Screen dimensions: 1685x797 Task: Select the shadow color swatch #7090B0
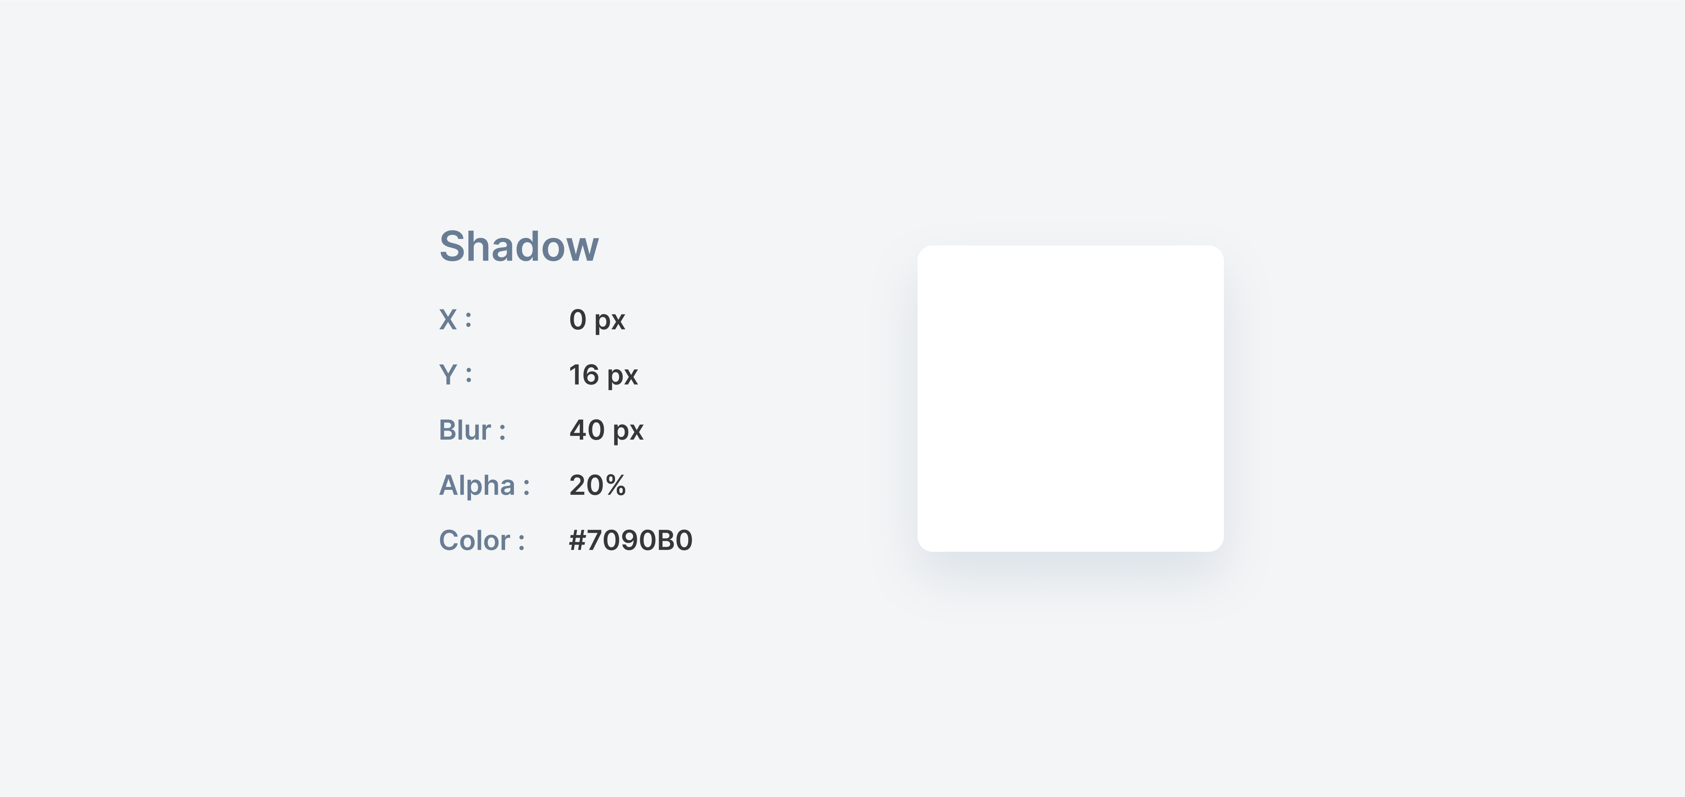[628, 539]
